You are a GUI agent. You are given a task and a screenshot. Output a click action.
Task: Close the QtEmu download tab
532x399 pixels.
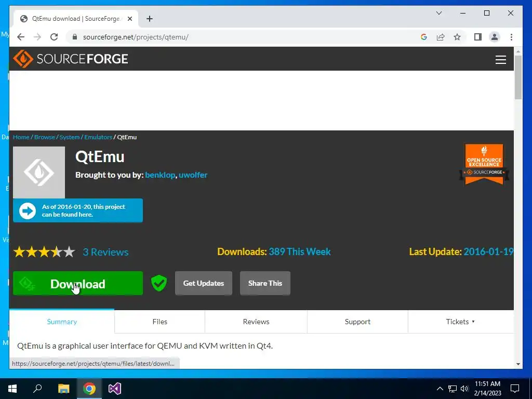coord(129,19)
